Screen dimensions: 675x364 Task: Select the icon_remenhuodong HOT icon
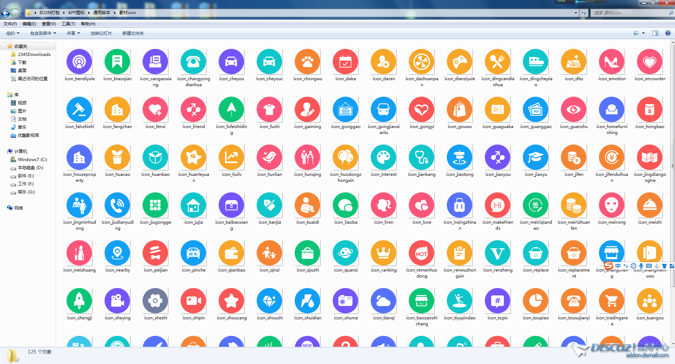pos(421,254)
